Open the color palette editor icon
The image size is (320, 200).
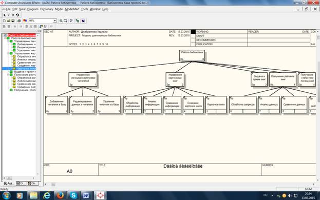coord(25,21)
